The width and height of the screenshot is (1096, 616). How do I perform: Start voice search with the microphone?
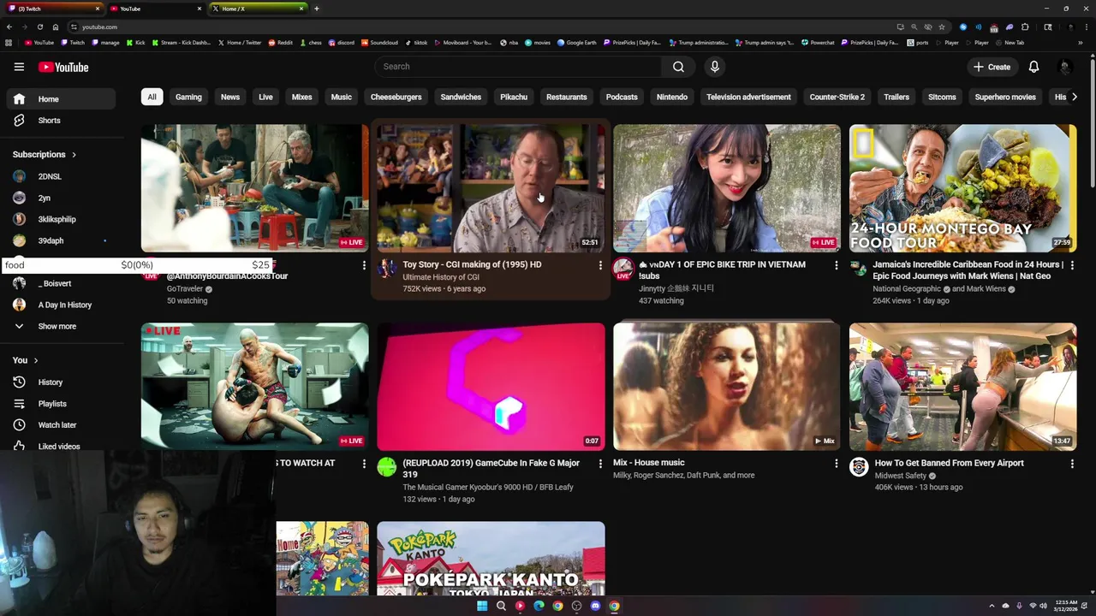click(715, 67)
